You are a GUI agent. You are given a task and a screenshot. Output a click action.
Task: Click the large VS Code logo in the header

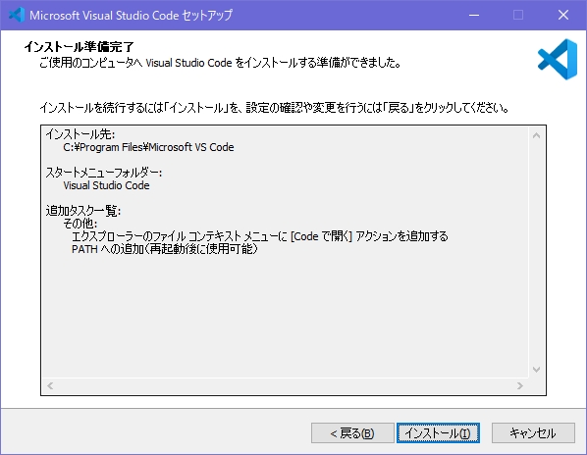tap(558, 60)
